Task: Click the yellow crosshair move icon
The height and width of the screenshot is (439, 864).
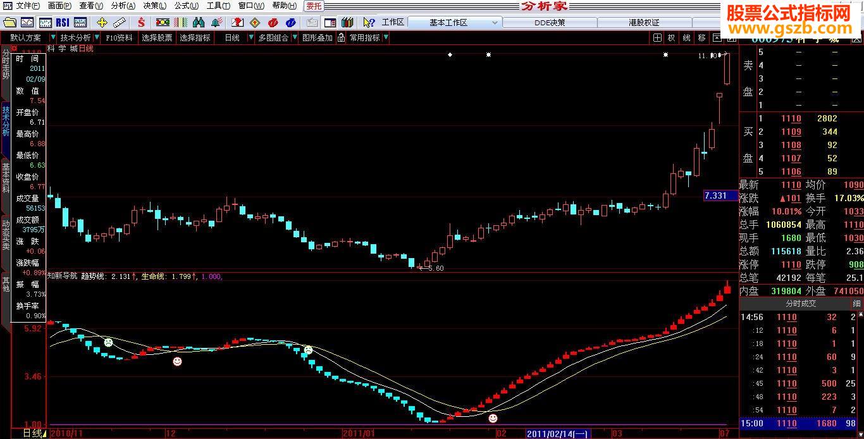Action: (x=102, y=22)
